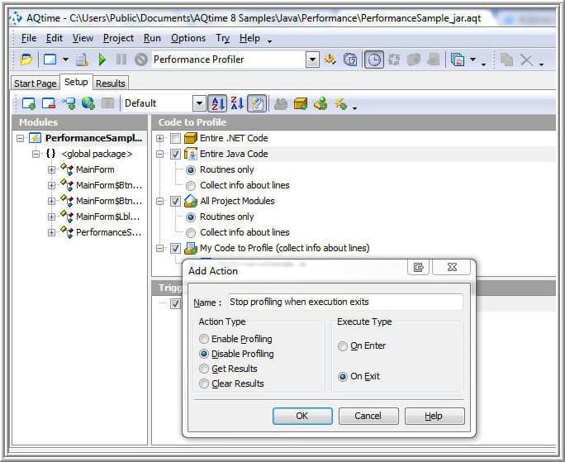Click Help in the Add Action dialog
Screen dimensions: 565x462
[434, 417]
